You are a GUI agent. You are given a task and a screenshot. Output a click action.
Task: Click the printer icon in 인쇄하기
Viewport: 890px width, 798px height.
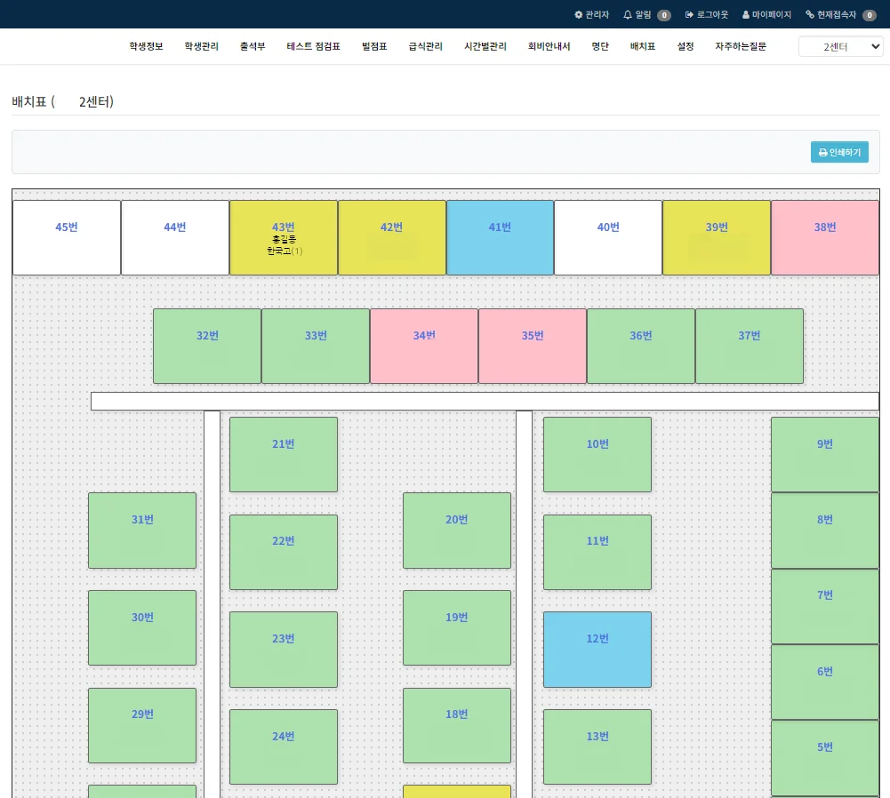(822, 153)
